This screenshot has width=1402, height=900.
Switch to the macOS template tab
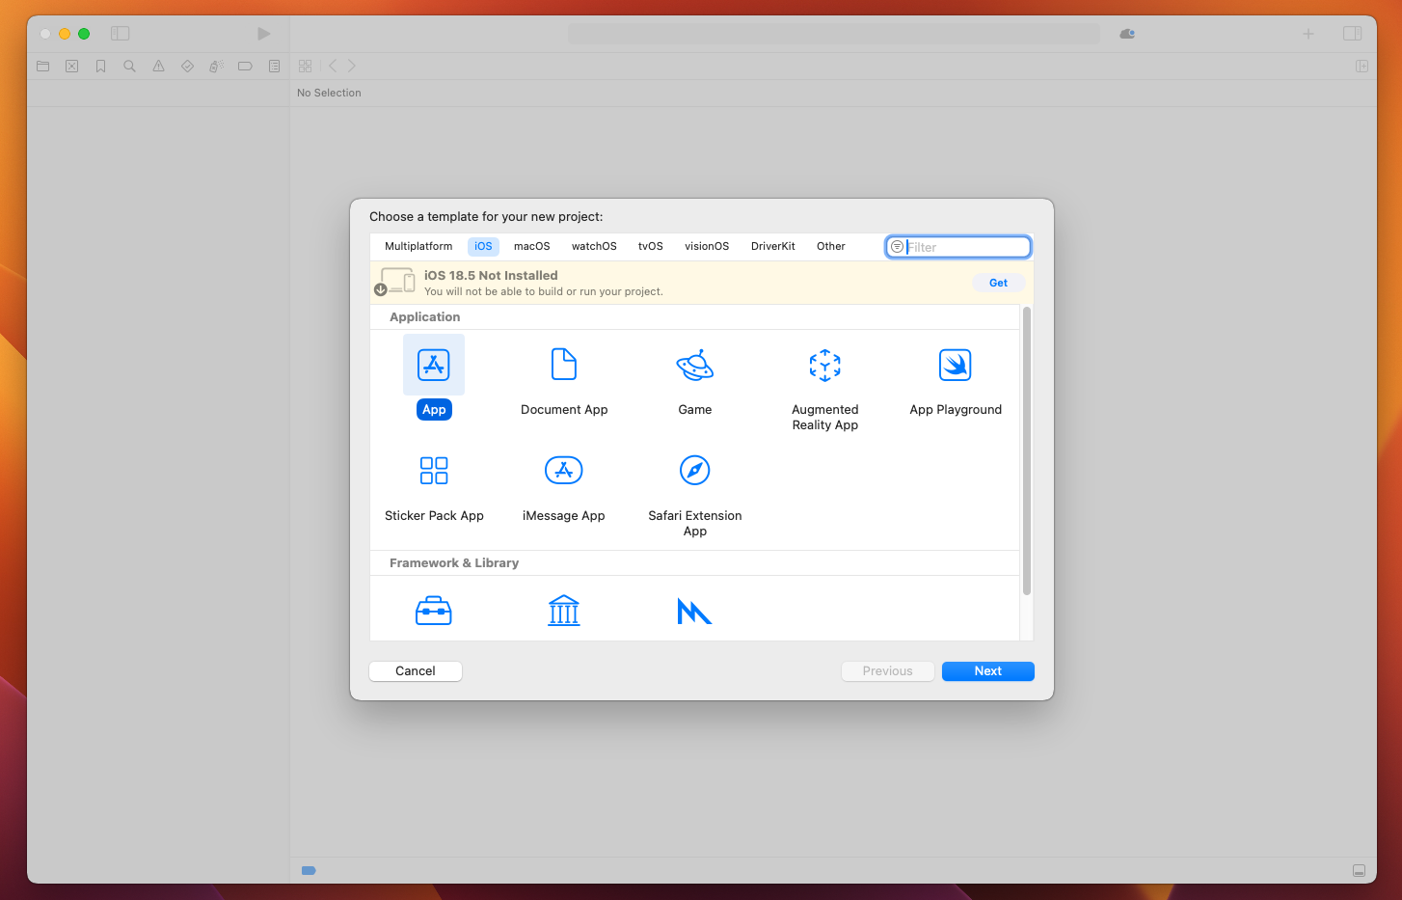tap(531, 246)
